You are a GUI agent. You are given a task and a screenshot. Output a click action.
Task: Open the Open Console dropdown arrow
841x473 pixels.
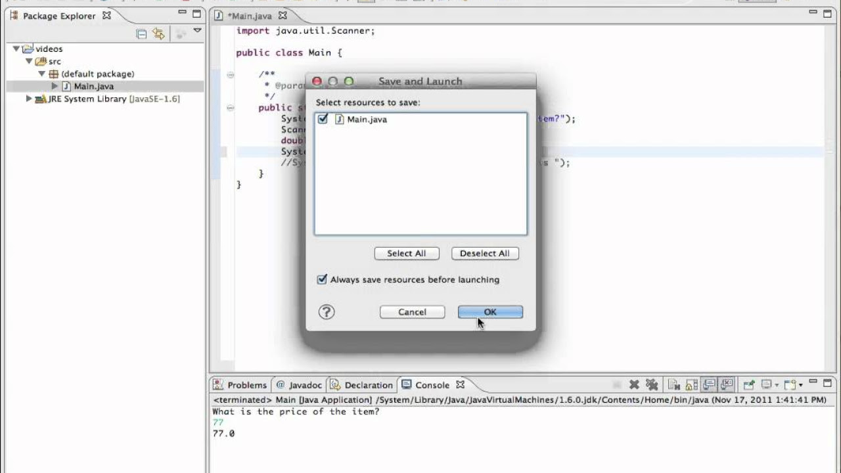(x=801, y=385)
